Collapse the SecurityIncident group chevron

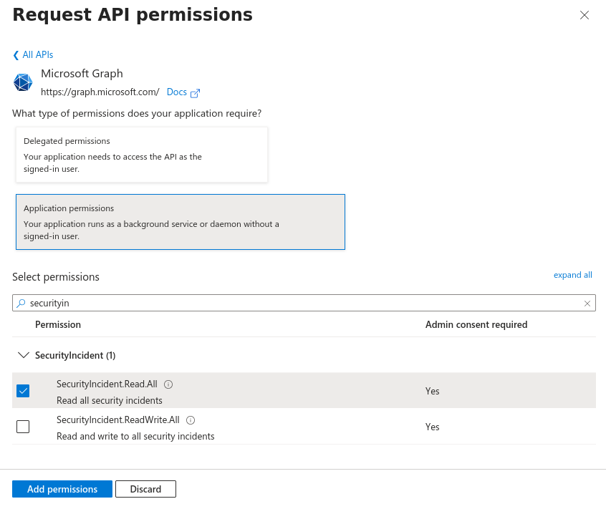(x=24, y=355)
